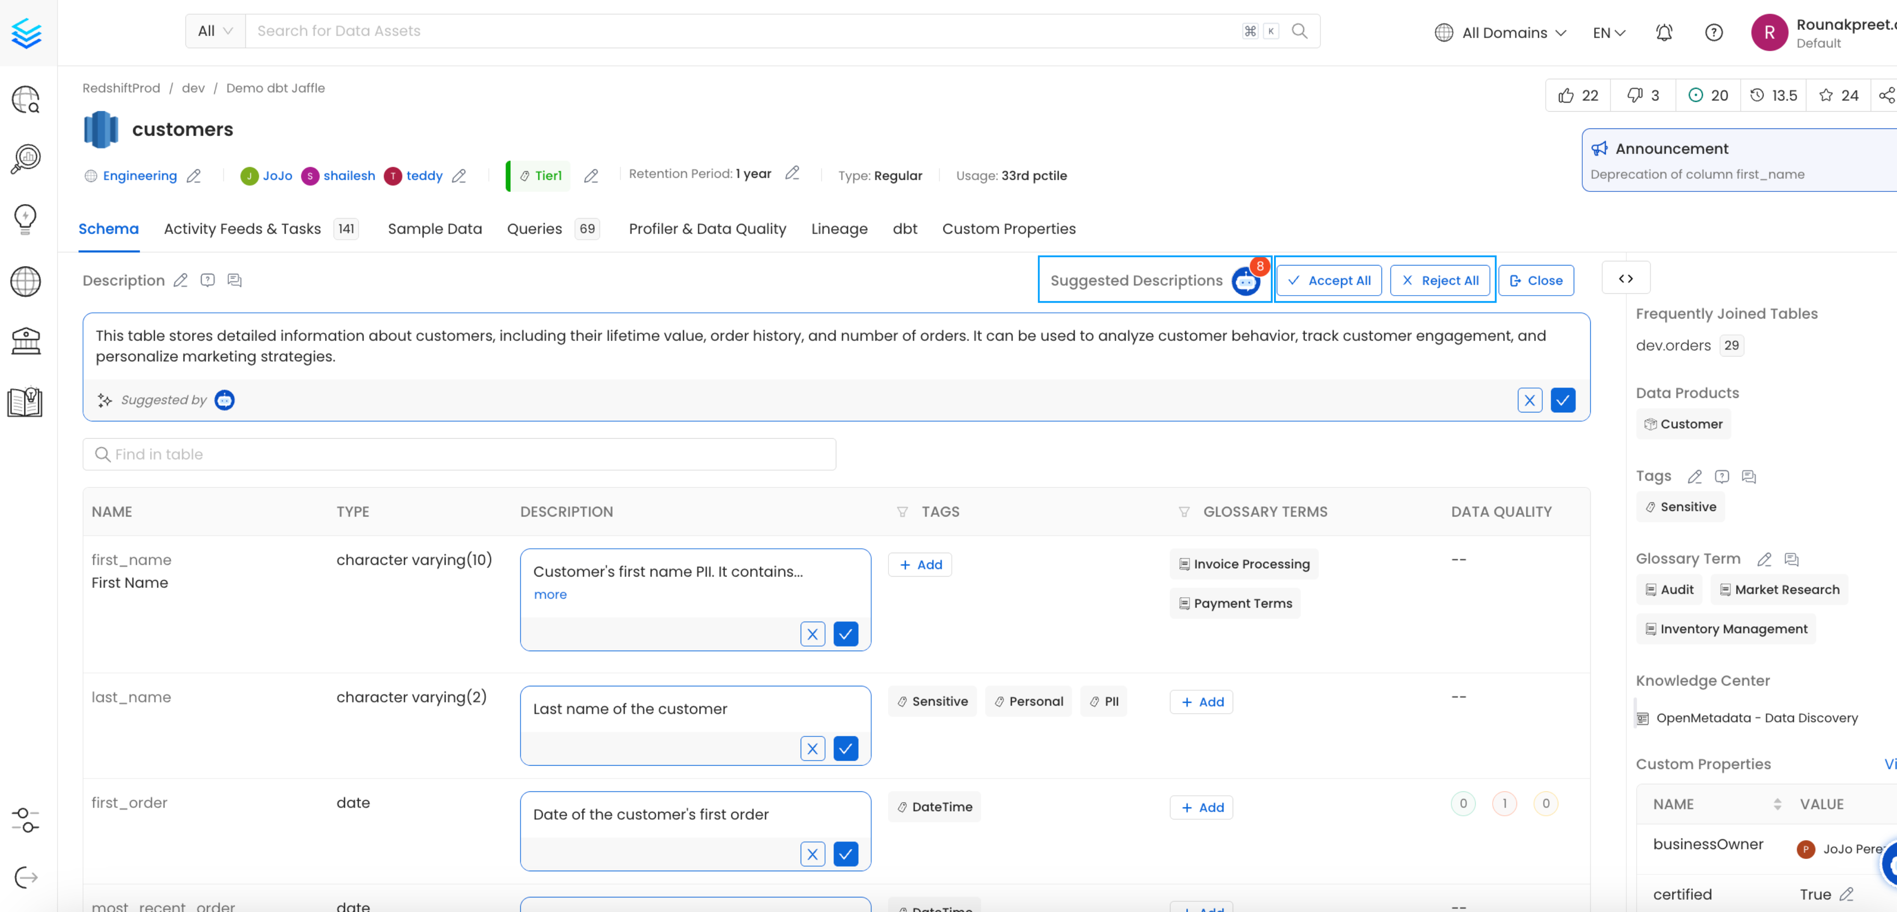This screenshot has width=1897, height=912.
Task: Open the Govern section via the bank icon
Action: click(x=26, y=340)
